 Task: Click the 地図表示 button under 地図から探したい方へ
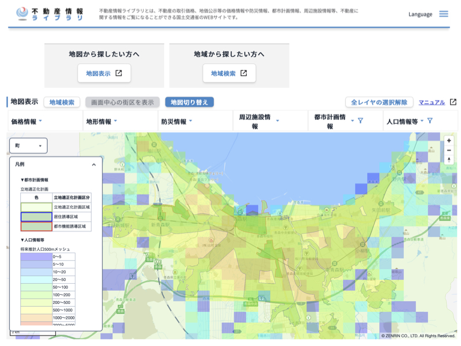pos(104,73)
